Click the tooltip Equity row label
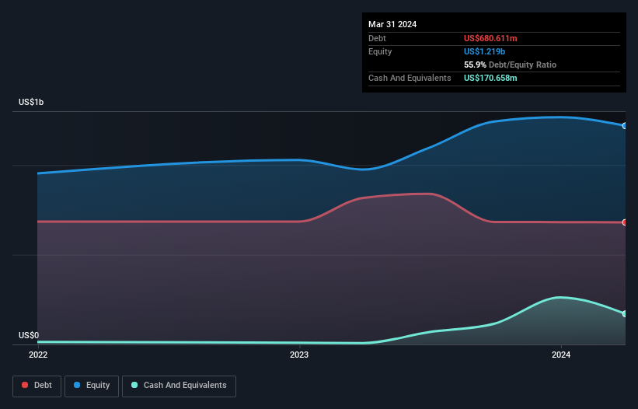 [x=380, y=51]
